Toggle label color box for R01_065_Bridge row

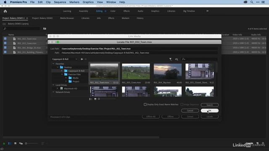click(x=5, y=47)
